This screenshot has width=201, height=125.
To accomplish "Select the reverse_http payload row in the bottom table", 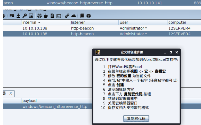I will click(55, 106).
